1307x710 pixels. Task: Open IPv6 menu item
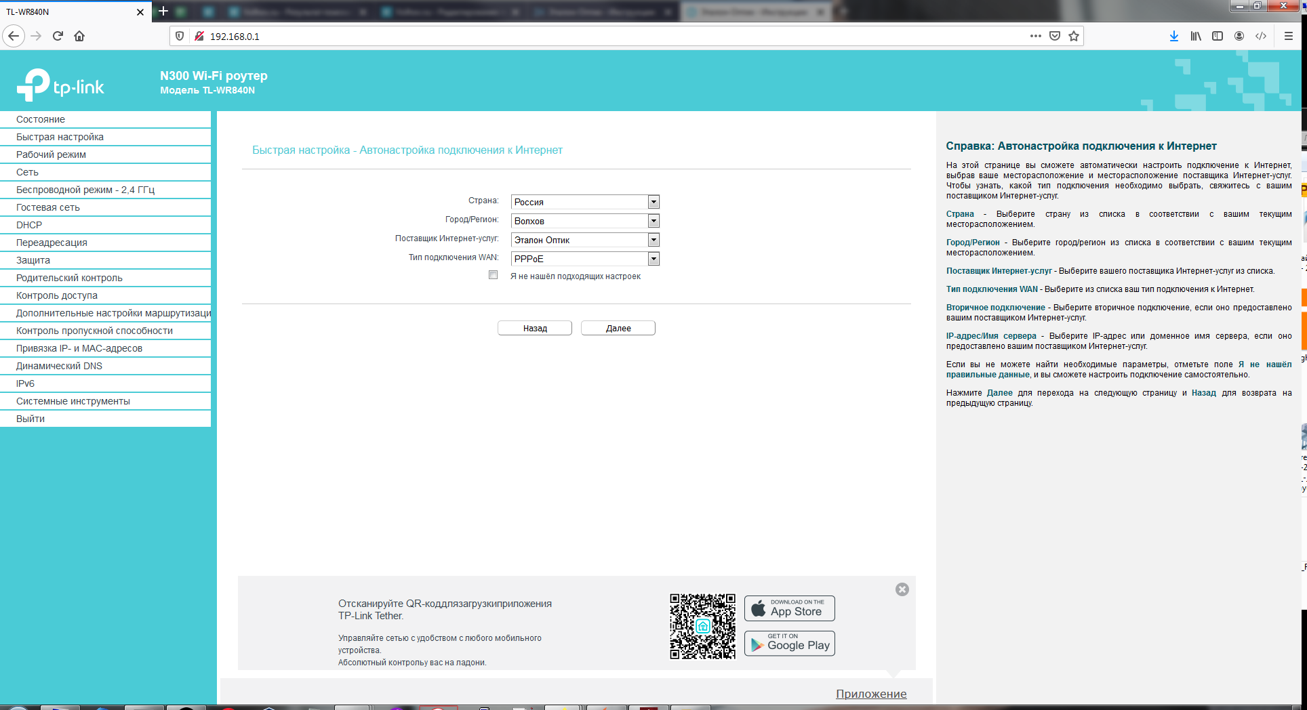point(105,383)
